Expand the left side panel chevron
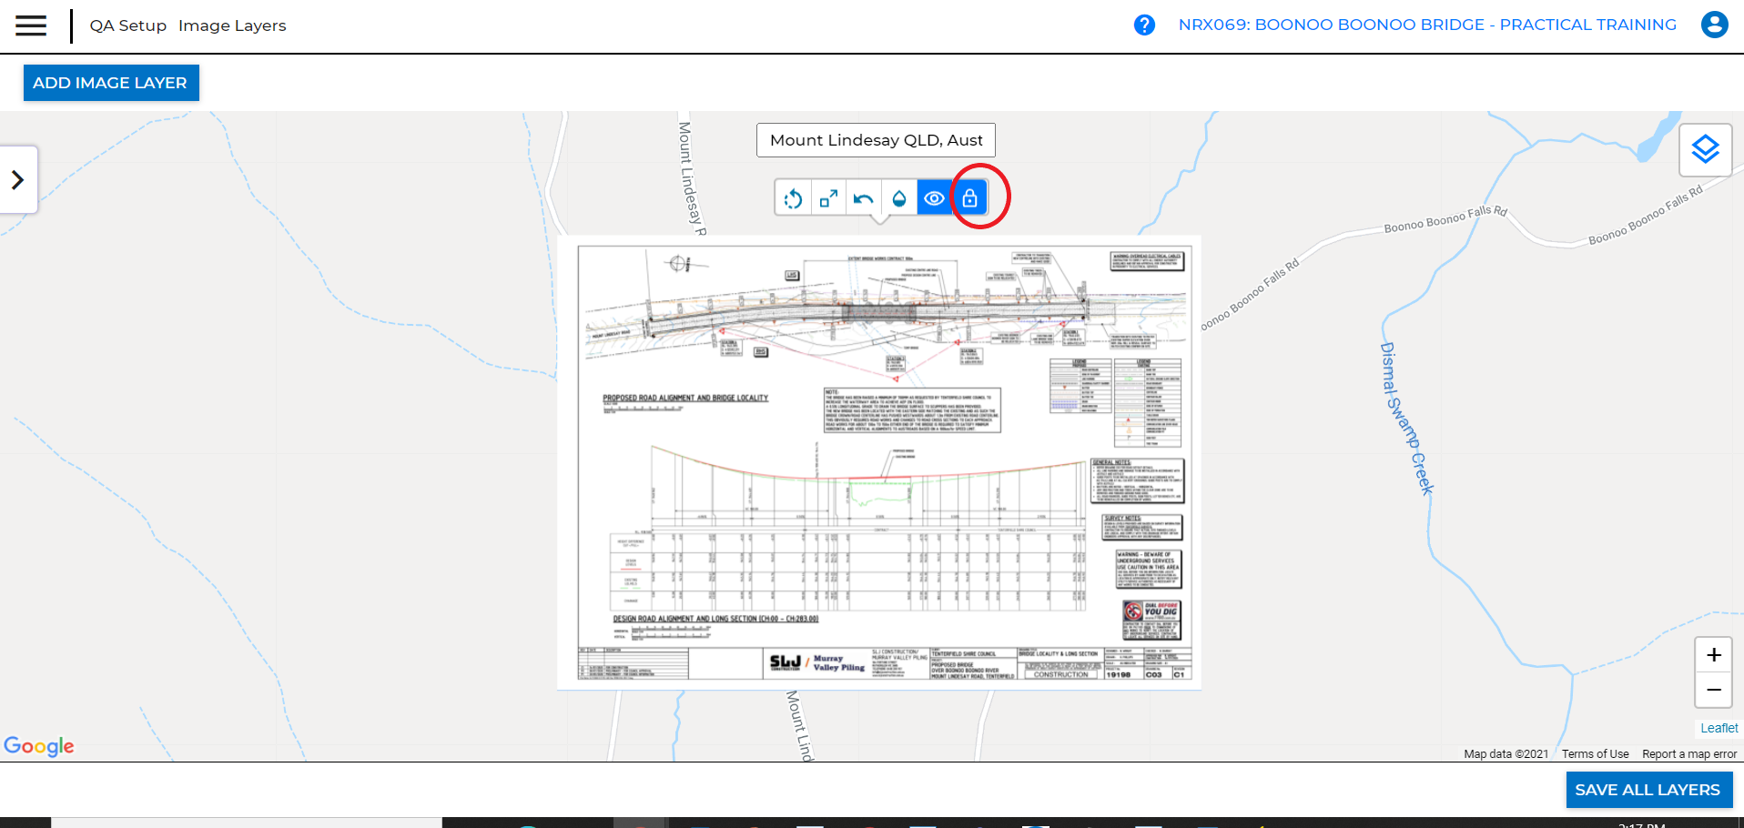The height and width of the screenshot is (828, 1744). pyautogui.click(x=18, y=180)
